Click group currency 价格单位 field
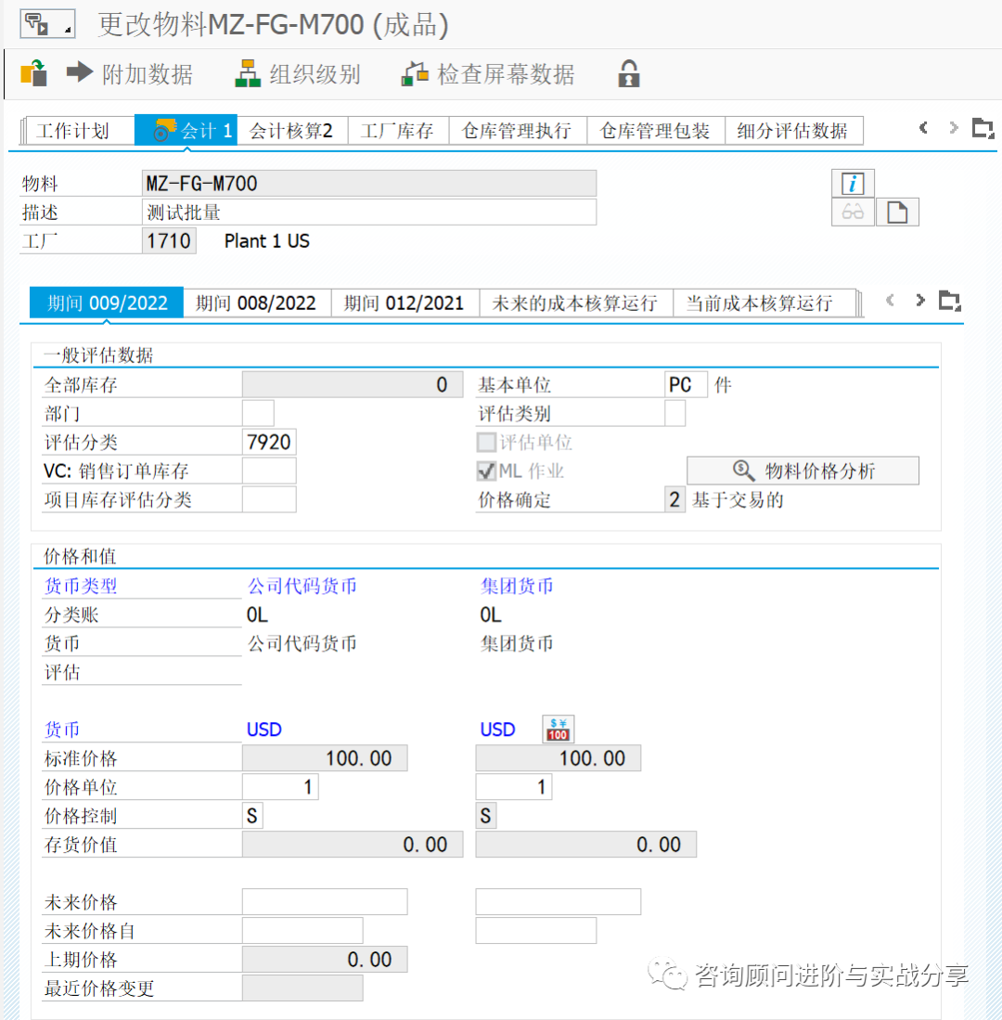 pos(514,786)
